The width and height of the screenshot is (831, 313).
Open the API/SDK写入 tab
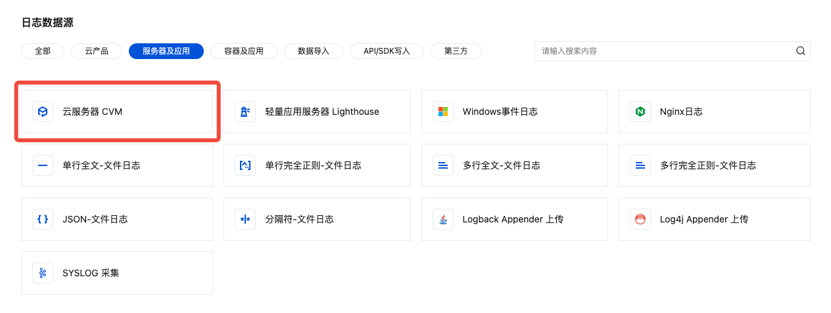point(387,51)
